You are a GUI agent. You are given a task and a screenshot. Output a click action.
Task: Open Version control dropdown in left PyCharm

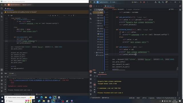(27, 5)
